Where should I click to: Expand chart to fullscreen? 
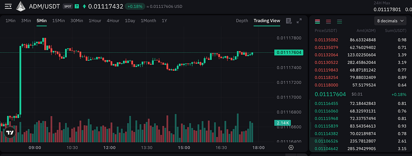[x=299, y=21]
